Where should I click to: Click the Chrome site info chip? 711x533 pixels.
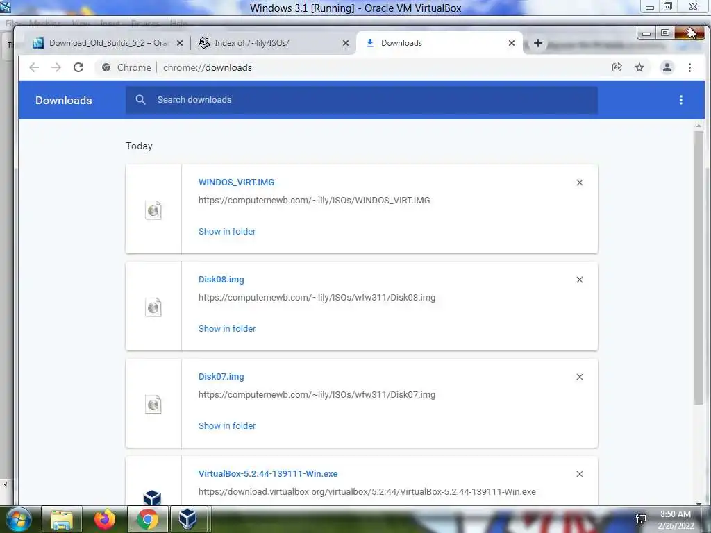coord(126,67)
